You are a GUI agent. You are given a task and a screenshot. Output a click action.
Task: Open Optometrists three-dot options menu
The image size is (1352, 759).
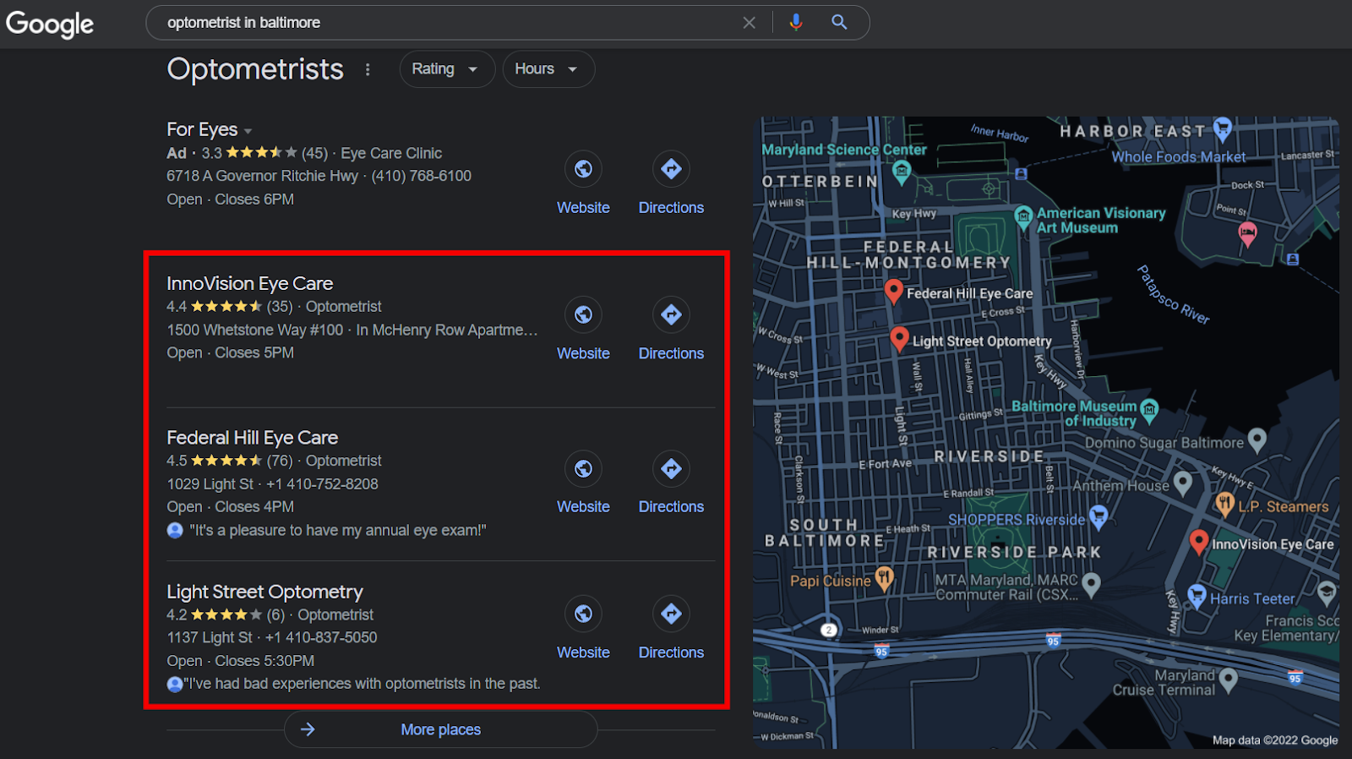[x=368, y=69]
